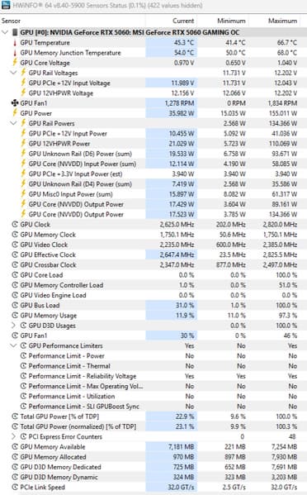The height and width of the screenshot is (495, 307).
Task: Collapse the NVIDIA GeForce RTX 5060 GPU group
Action: [x=5, y=32]
